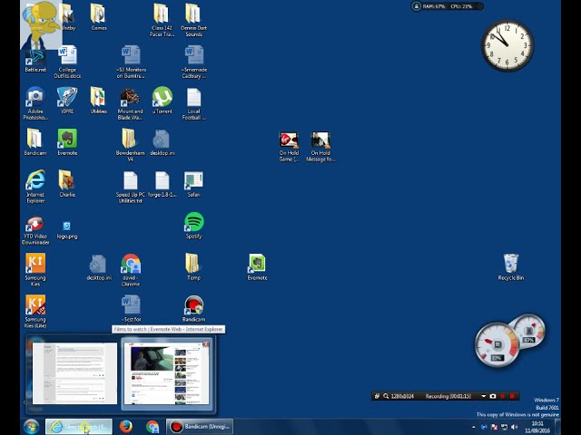This screenshot has height=435, width=581.
Task: Open the $3 Monitors on Gumtree document
Action: pos(131,63)
